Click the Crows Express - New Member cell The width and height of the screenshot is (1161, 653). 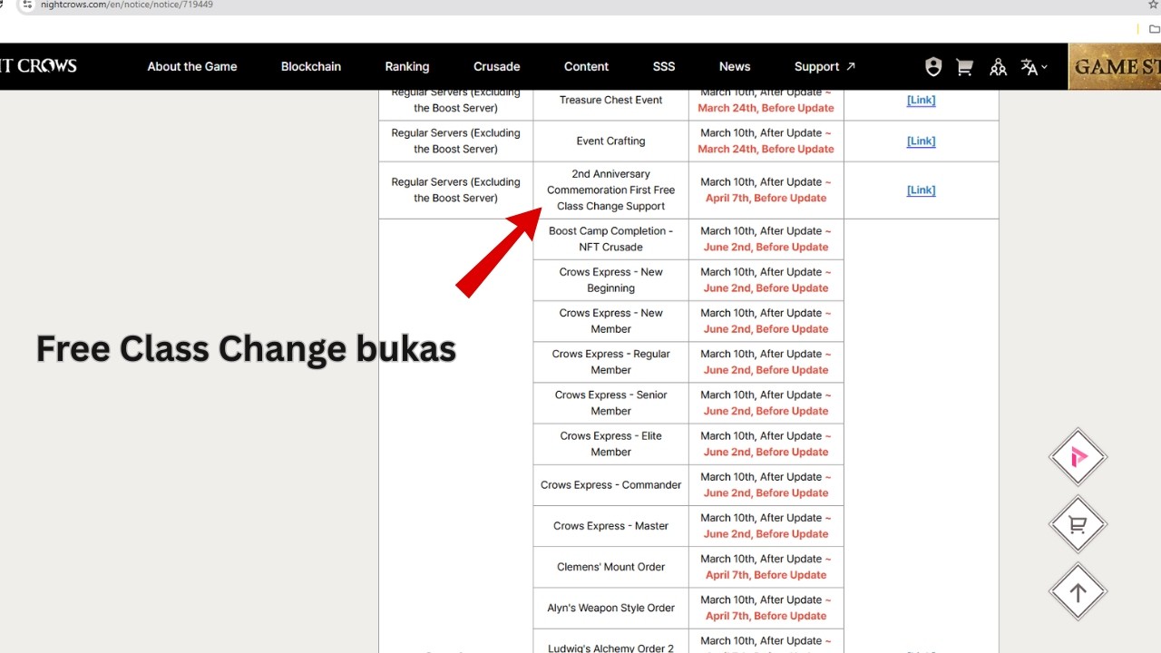coord(611,321)
